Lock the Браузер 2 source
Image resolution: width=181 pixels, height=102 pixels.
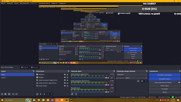pos(68,75)
